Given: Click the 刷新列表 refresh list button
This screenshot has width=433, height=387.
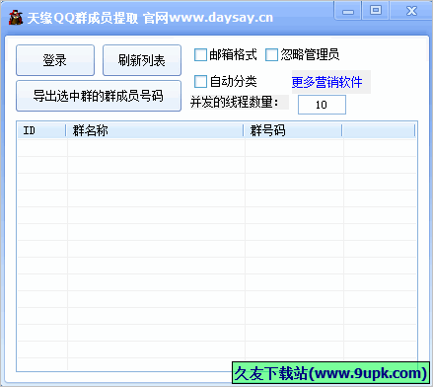Looking at the screenshot, I should [142, 60].
